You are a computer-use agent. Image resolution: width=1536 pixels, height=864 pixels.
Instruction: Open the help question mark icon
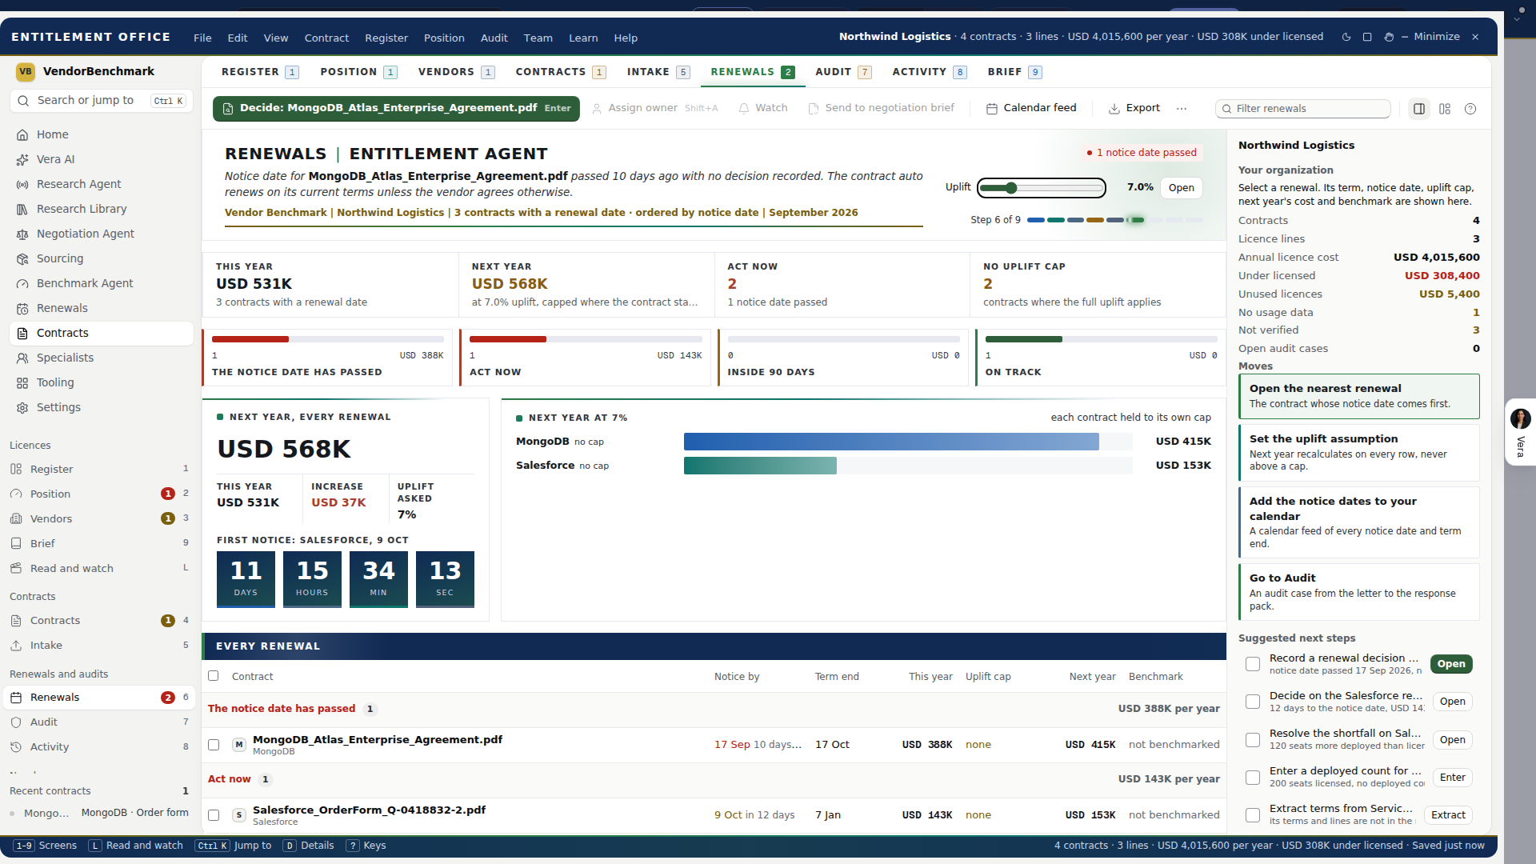coord(1470,109)
